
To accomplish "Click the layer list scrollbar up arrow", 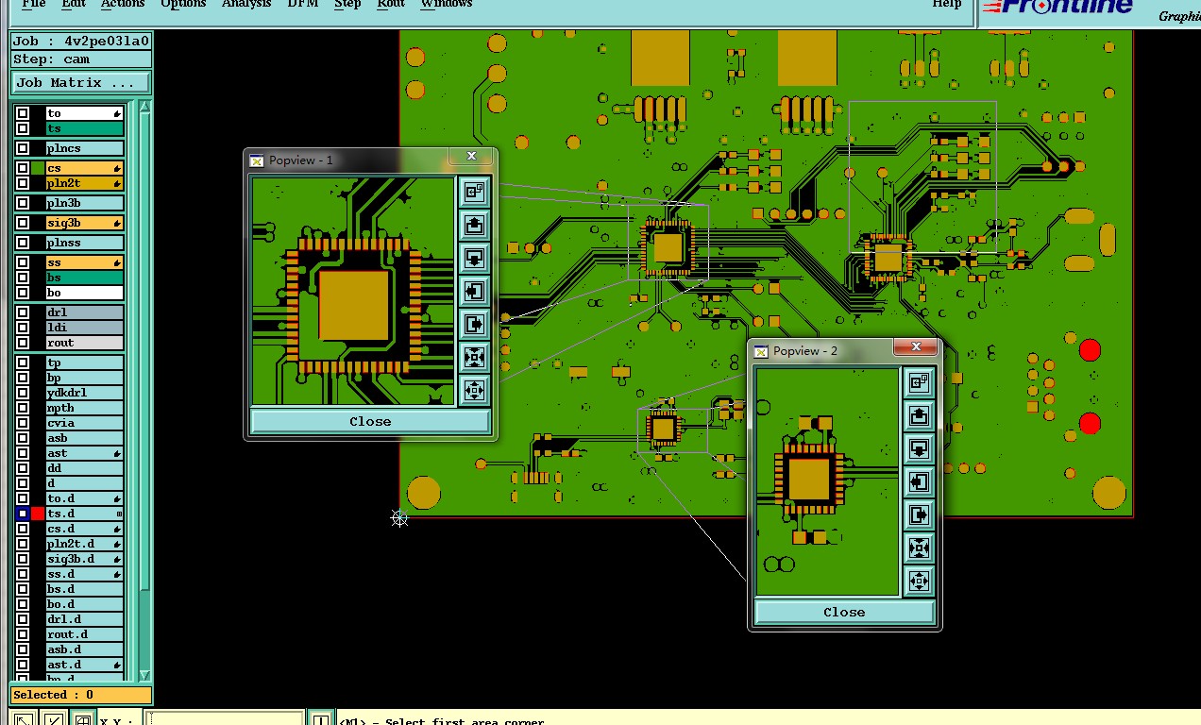I will pos(144,107).
